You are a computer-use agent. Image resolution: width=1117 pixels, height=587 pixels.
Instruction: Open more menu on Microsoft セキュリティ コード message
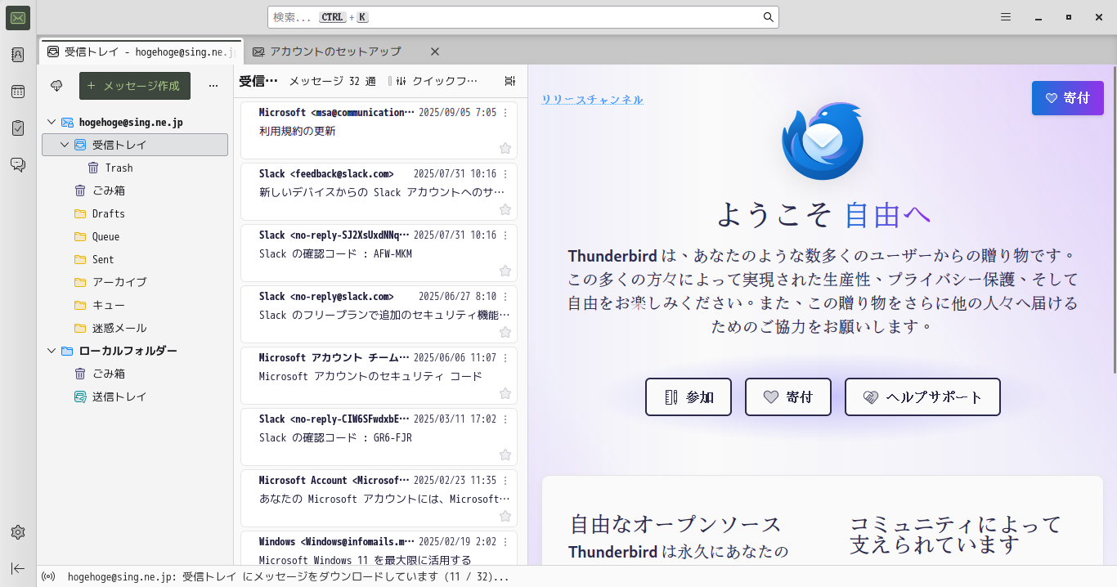click(x=505, y=358)
